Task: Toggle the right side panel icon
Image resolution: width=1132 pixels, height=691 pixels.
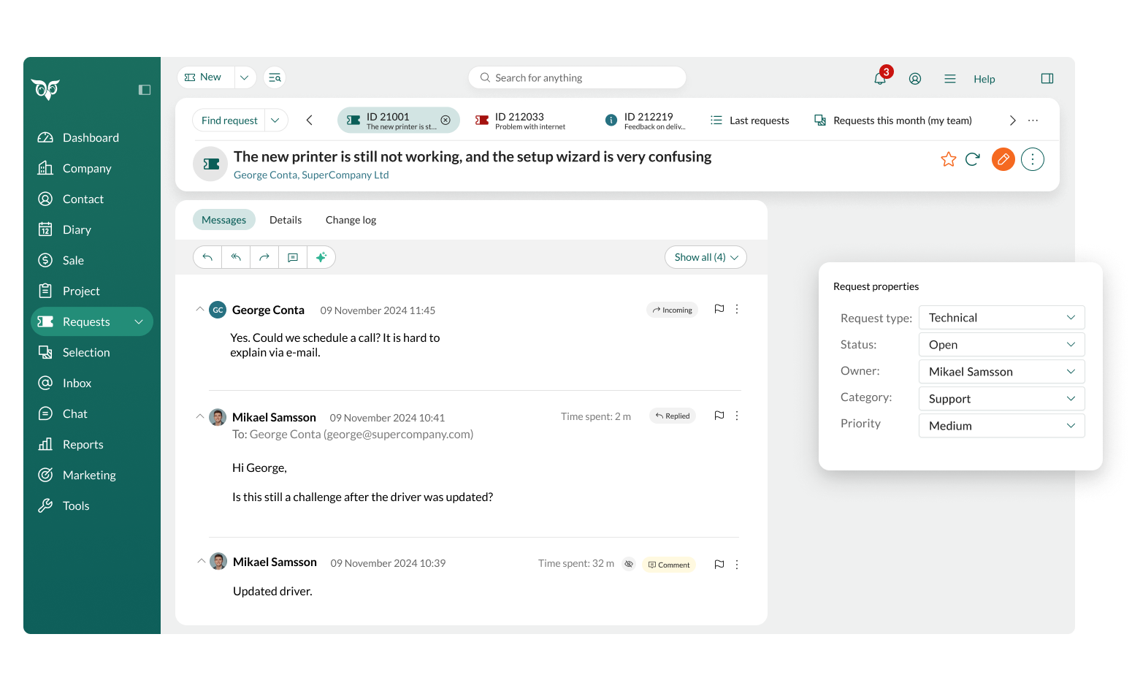Action: pos(1047,78)
